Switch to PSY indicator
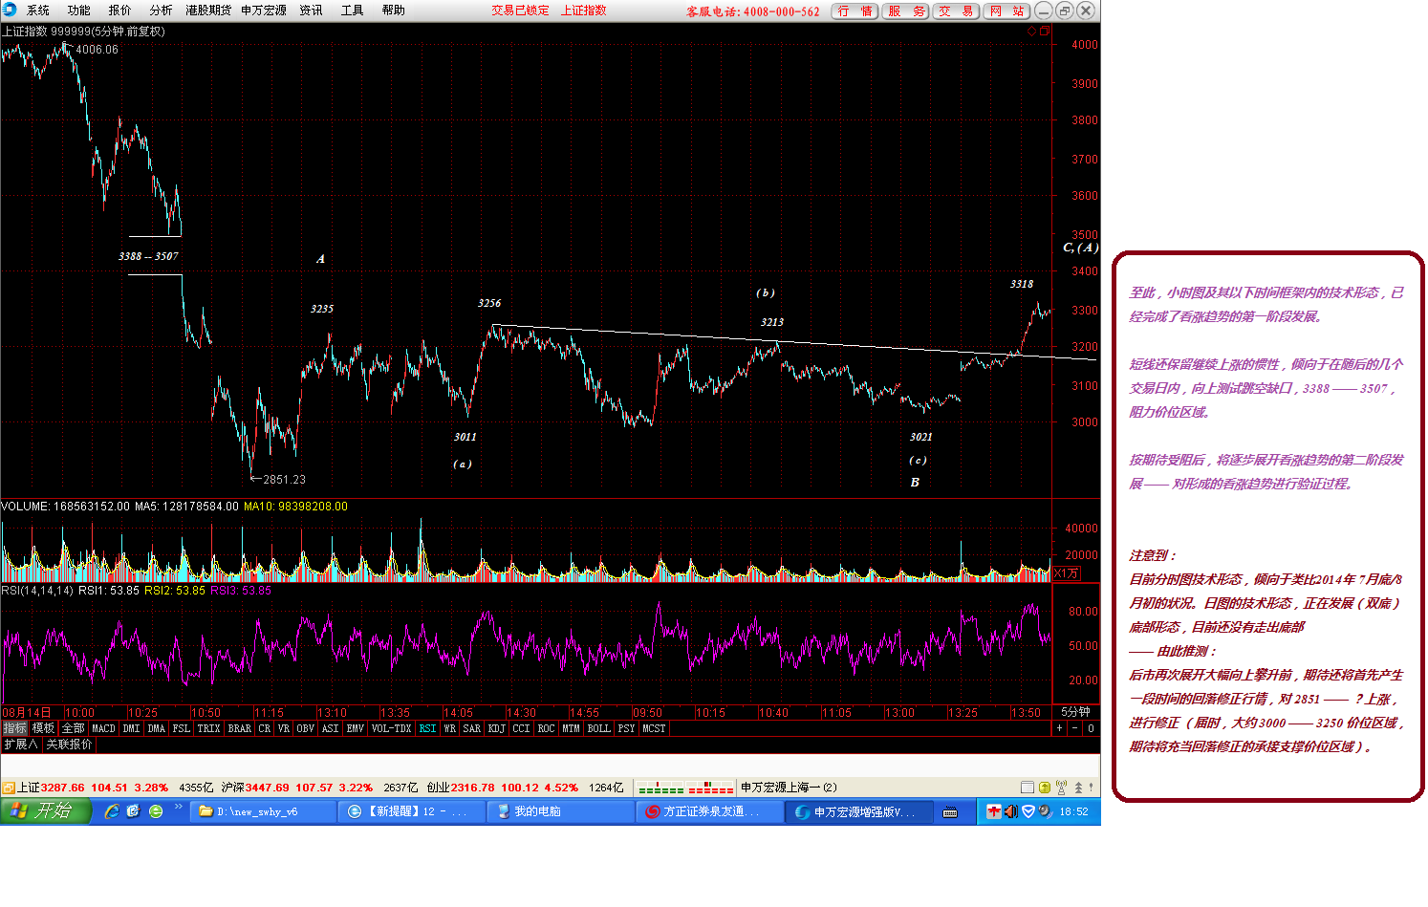The width and height of the screenshot is (1428, 907). point(626,728)
